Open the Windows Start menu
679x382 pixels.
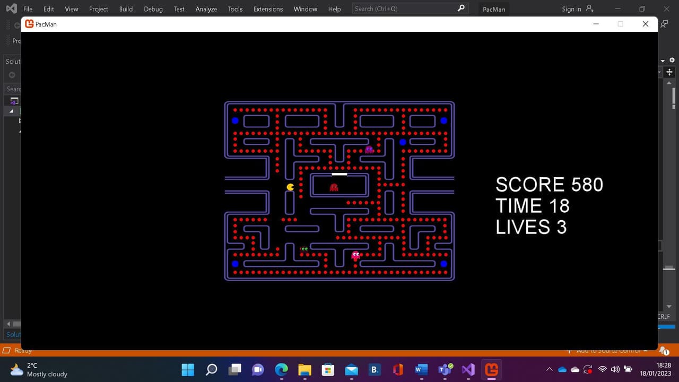point(188,369)
